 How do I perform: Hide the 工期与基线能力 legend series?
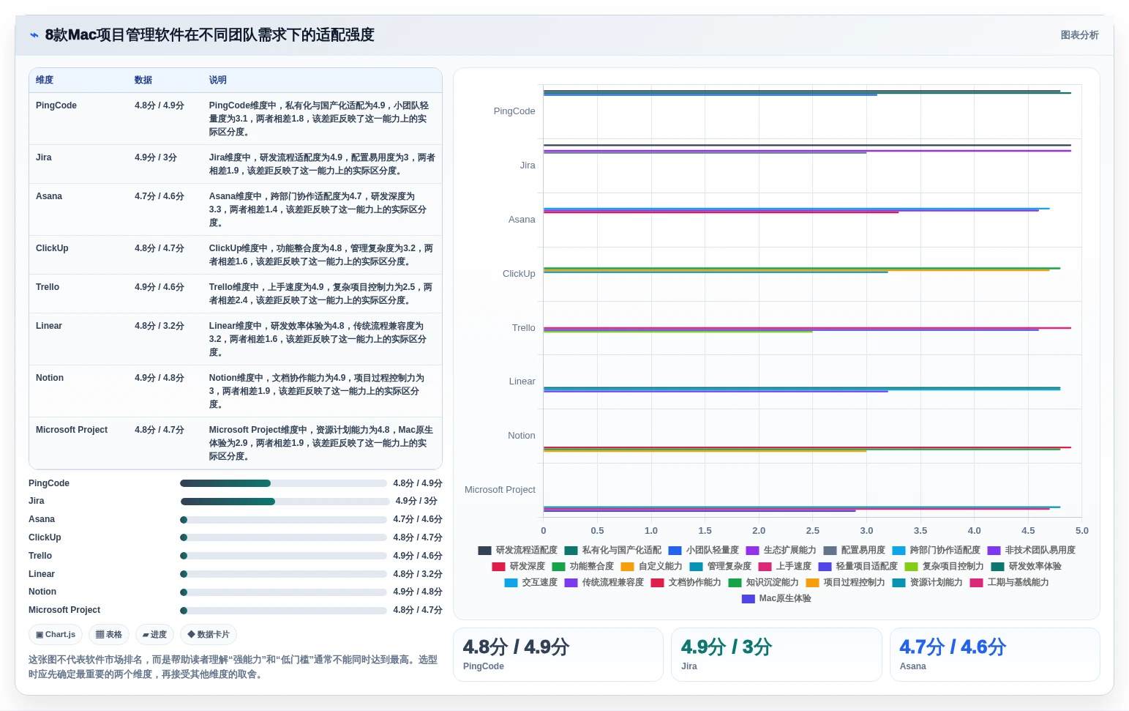tap(1010, 582)
